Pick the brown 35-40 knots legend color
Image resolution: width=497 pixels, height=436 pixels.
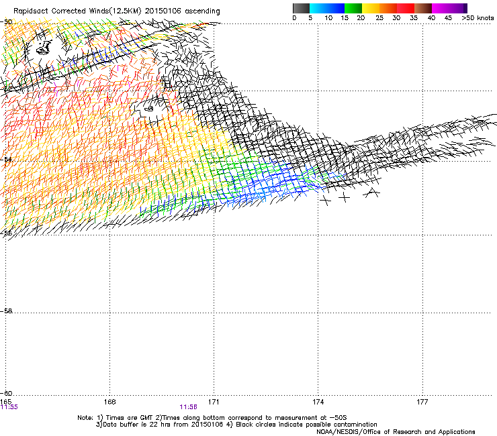pos(423,8)
